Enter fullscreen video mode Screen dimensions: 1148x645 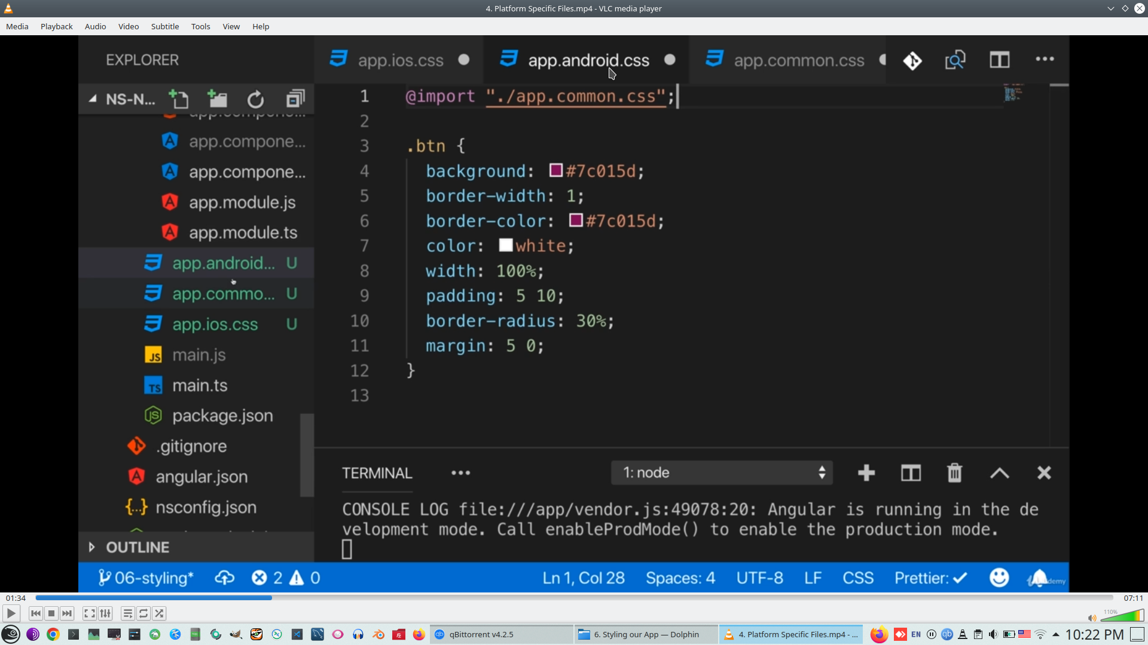pyautogui.click(x=90, y=613)
